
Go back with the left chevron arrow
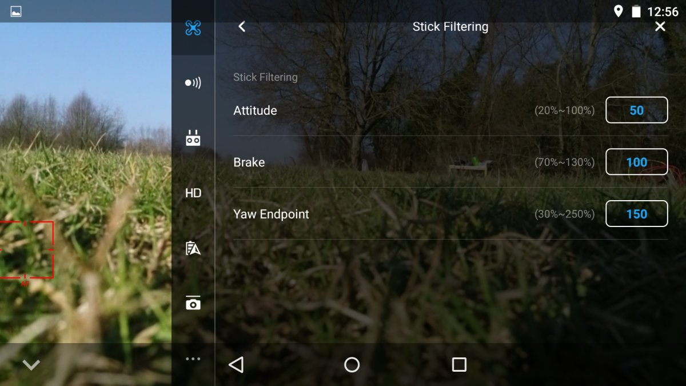(x=242, y=27)
